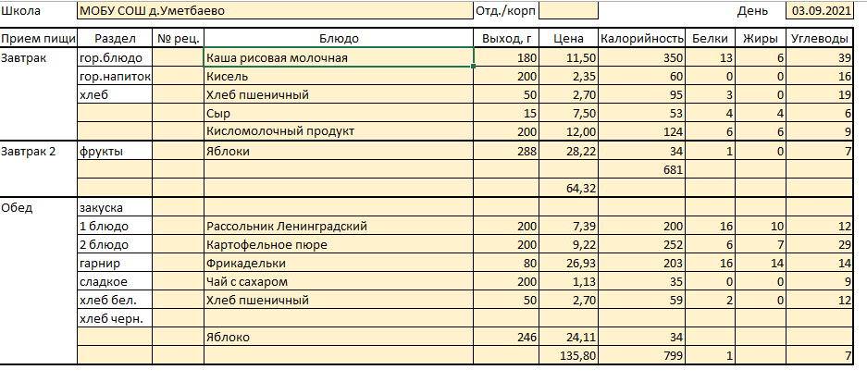The width and height of the screenshot is (867, 382).
Task: Click the price cell 26,93
Action: pyautogui.click(x=567, y=264)
